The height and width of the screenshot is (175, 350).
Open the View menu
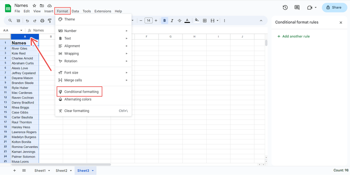(x=37, y=11)
